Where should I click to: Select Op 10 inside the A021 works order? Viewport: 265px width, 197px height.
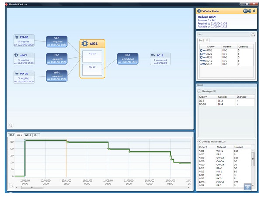[92, 56]
